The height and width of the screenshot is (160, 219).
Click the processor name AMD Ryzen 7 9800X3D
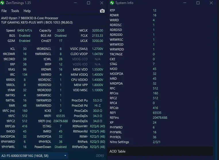click(30, 18)
